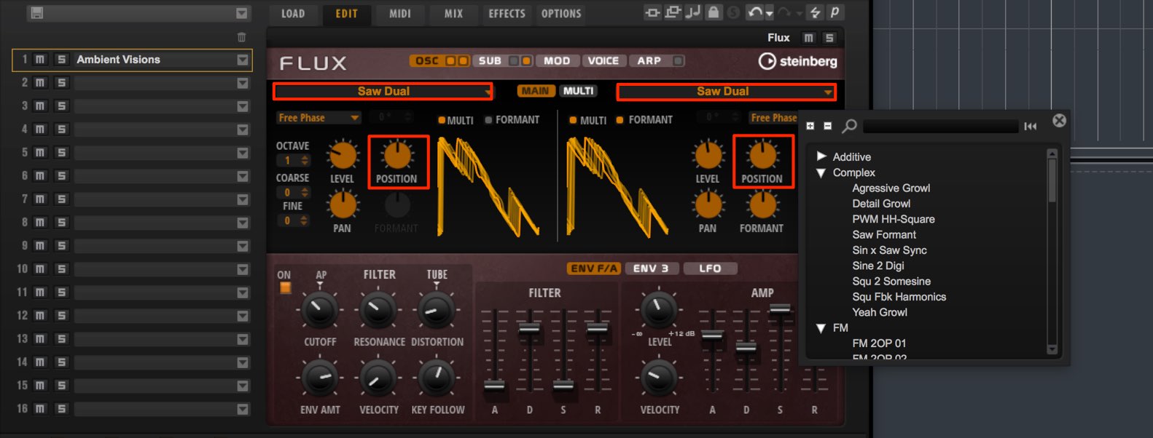Open the OPTIONS page
Screen dimensions: 1153x438
[561, 14]
